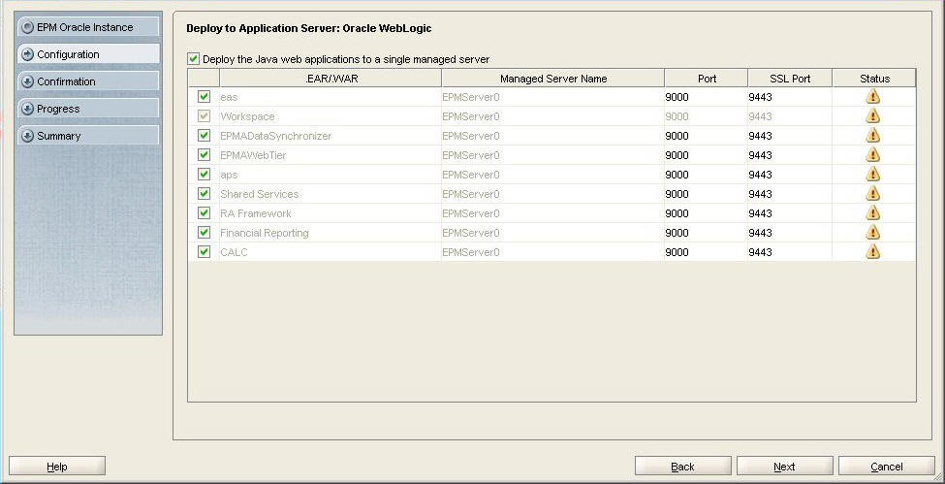Click the Progress step arrow icon
The width and height of the screenshot is (945, 484).
tap(27, 109)
